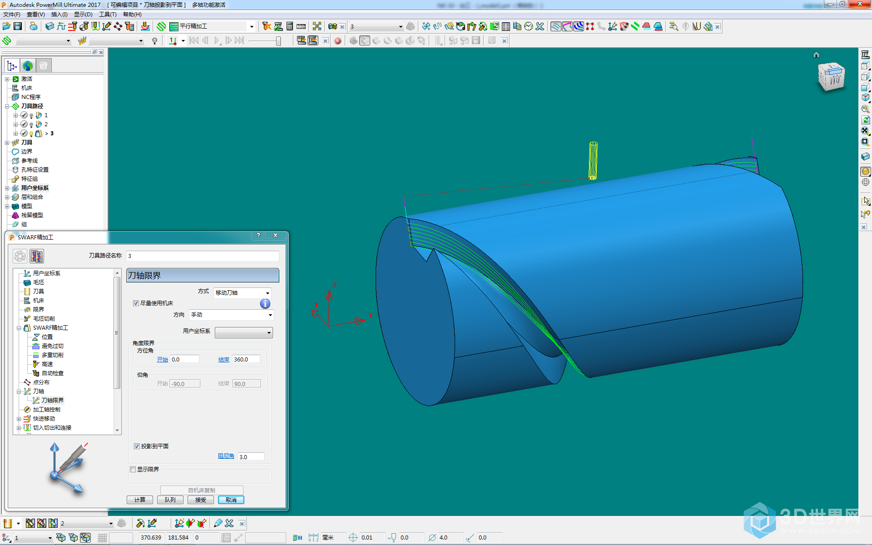Screen dimensions: 872x545
Task: Click the magnifier list search icon
Action: pos(674,26)
